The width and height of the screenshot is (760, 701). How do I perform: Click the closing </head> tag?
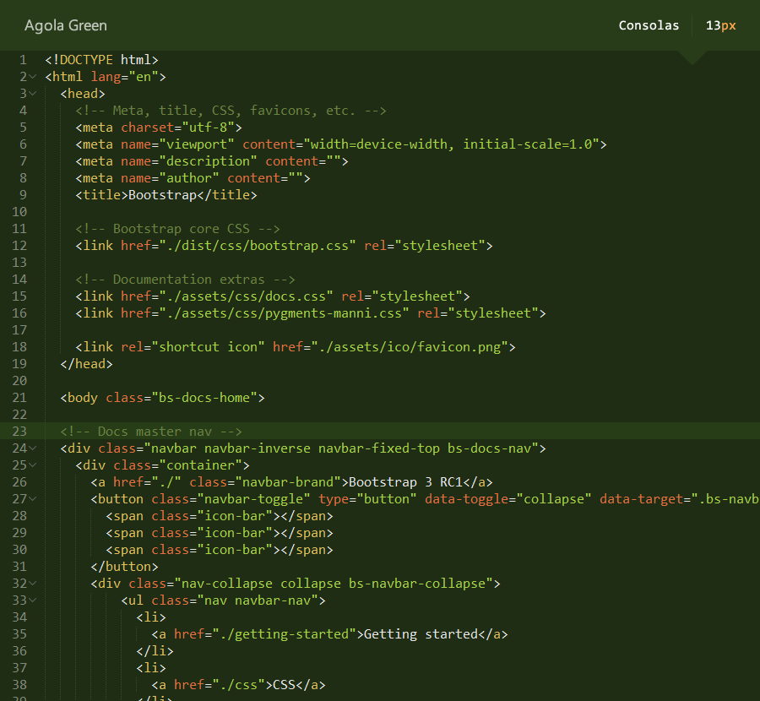86,364
